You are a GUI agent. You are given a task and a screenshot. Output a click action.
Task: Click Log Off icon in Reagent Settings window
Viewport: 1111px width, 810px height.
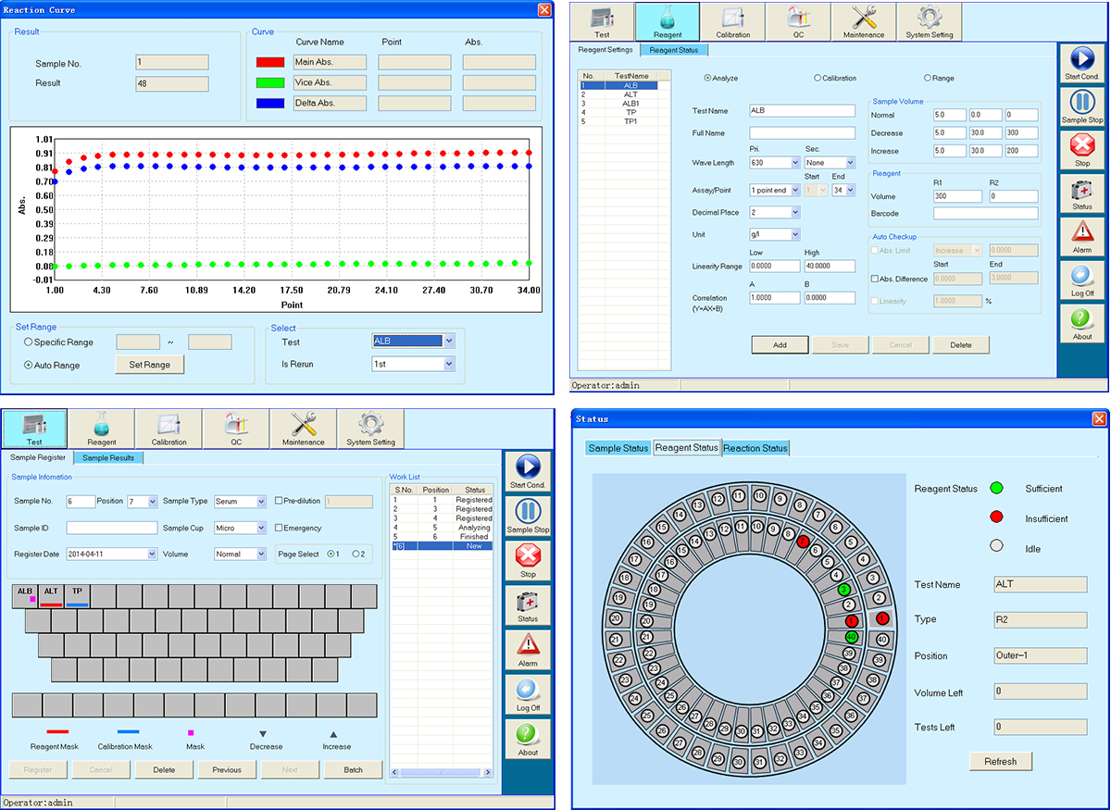click(x=1081, y=278)
